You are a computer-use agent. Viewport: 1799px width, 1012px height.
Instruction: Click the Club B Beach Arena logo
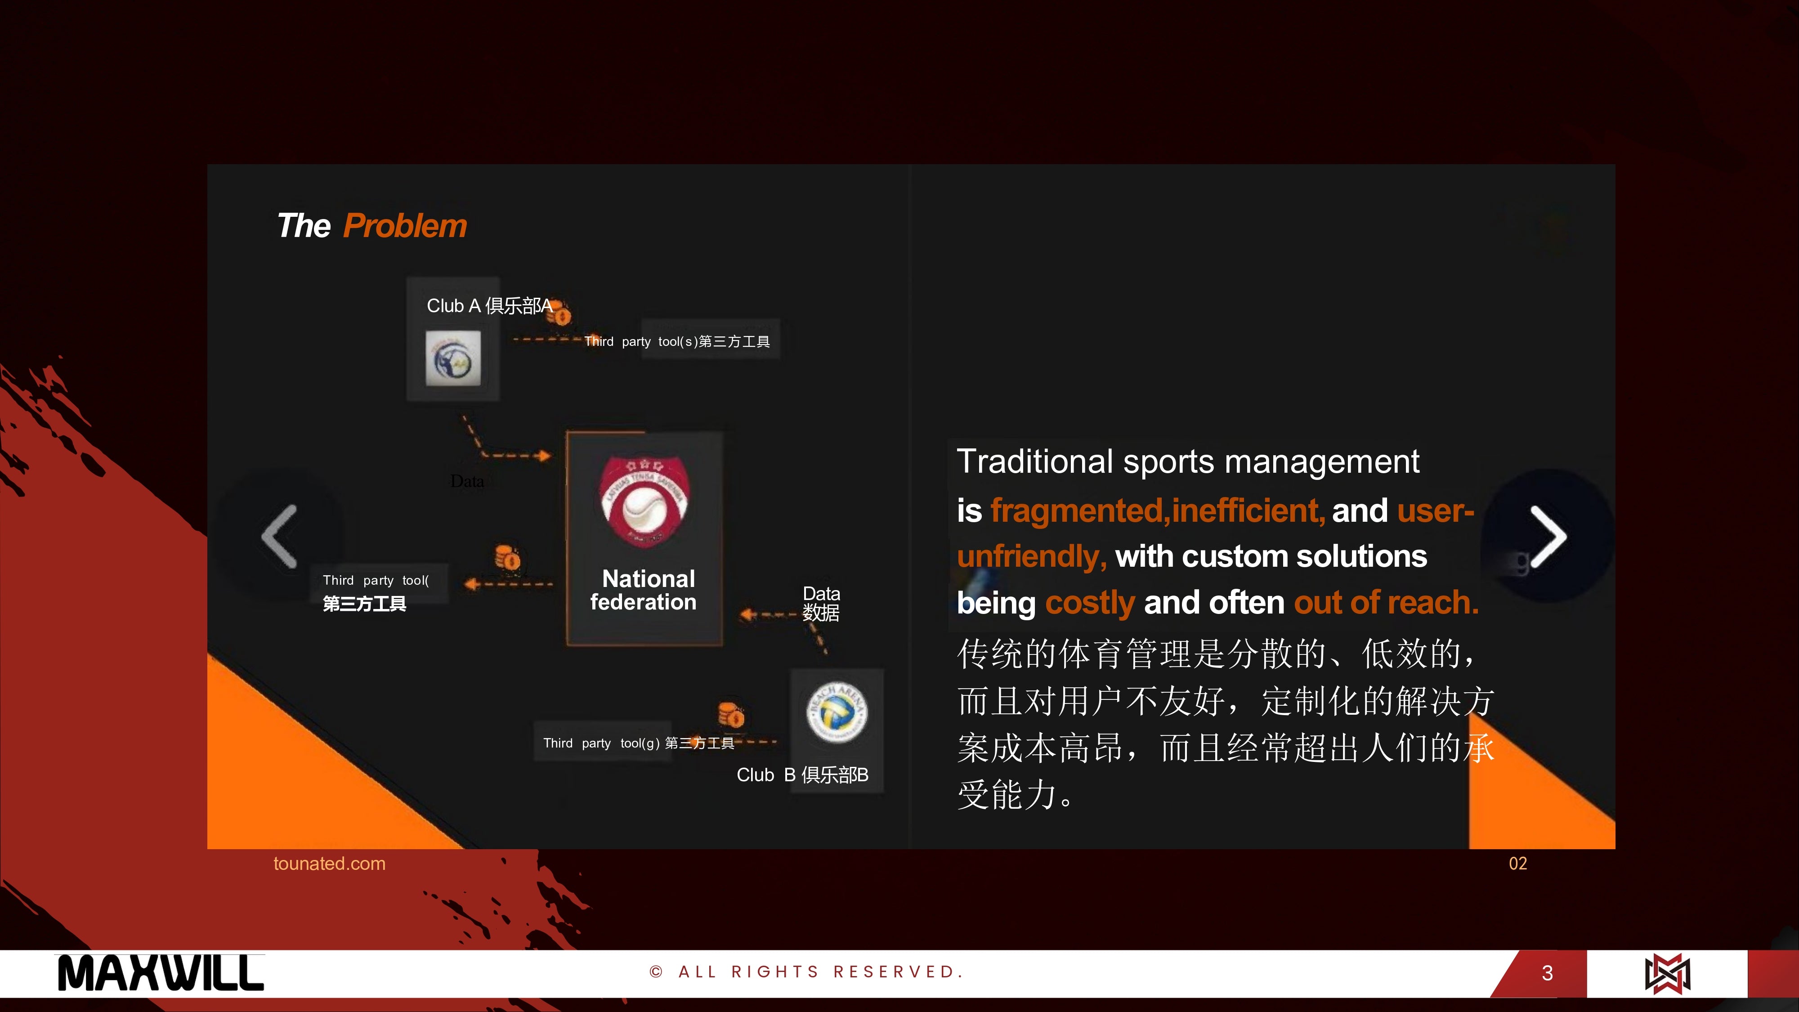point(837,712)
